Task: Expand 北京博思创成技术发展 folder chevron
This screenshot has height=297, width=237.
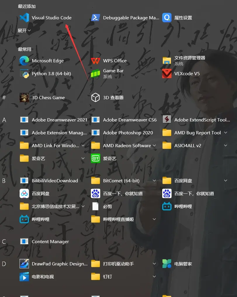Action: (x=83, y=206)
